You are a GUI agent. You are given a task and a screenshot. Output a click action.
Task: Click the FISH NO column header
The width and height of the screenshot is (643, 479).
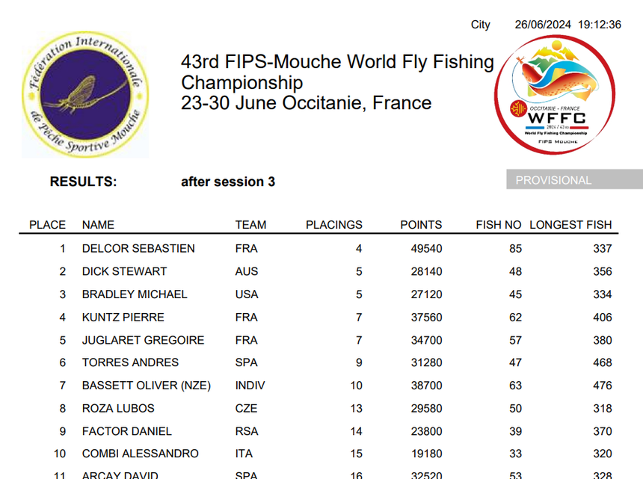pyautogui.click(x=498, y=225)
